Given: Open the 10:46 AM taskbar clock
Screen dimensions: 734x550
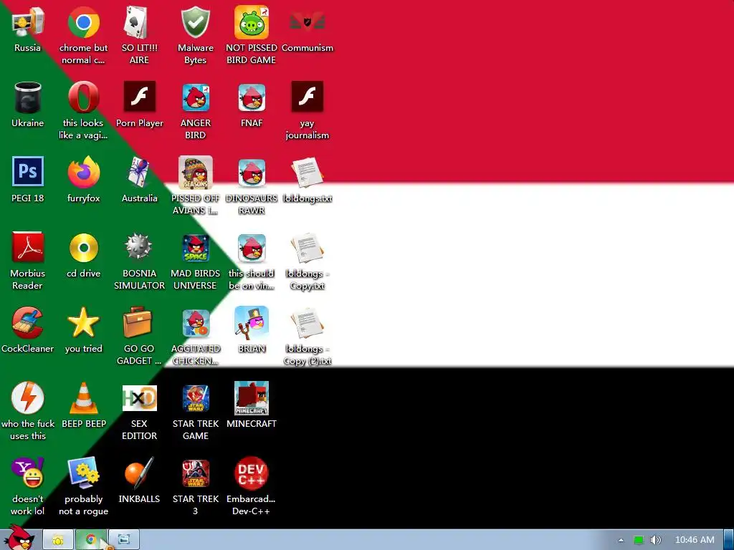Looking at the screenshot, I should point(695,540).
